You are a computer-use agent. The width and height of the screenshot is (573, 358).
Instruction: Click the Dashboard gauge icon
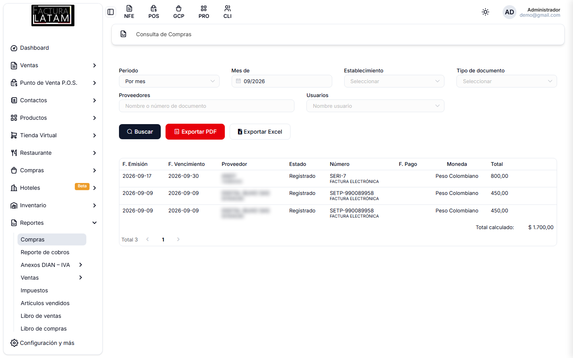pos(14,48)
